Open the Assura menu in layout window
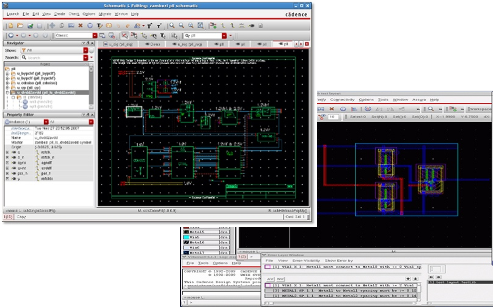 pos(419,99)
